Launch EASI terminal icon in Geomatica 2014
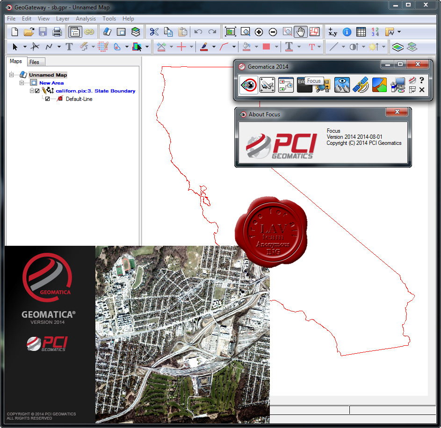Viewport: 441px width, 428px height. coord(304,85)
